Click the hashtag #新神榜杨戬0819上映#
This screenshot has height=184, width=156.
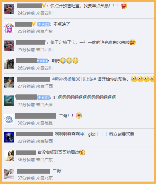click(x=74, y=79)
